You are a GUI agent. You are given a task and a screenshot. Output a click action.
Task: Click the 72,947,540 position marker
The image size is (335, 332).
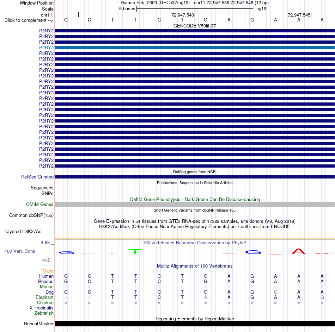183,15
